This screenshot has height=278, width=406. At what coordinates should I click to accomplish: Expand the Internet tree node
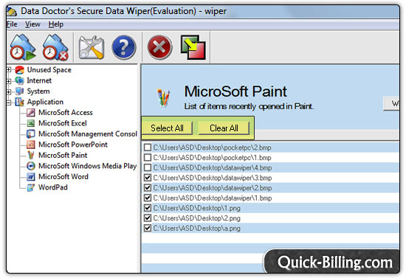9,81
